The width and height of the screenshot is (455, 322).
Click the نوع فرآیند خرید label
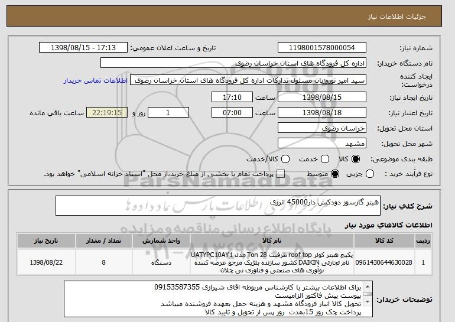[408, 174]
